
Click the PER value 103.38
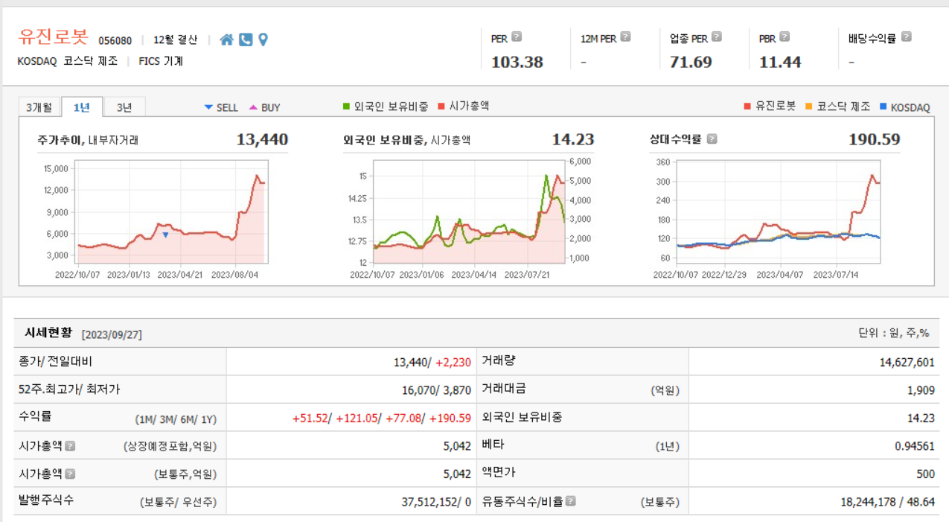(517, 62)
